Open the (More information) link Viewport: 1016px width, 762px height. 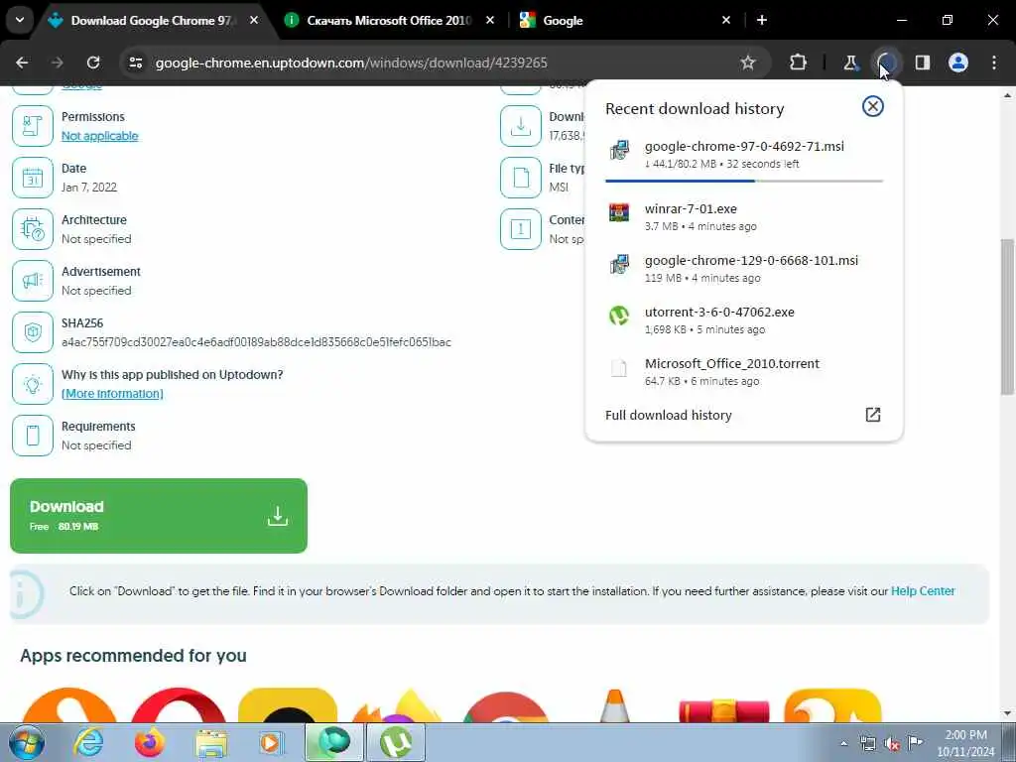[112, 394]
